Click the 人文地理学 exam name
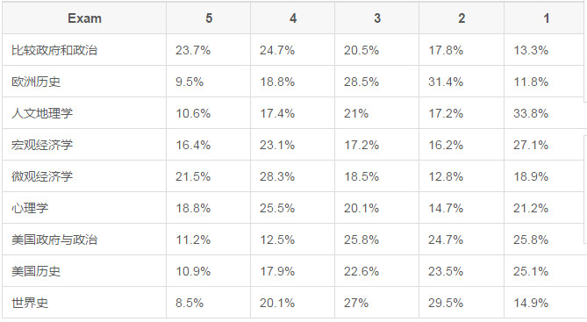This screenshot has width=587, height=322. pos(42,113)
